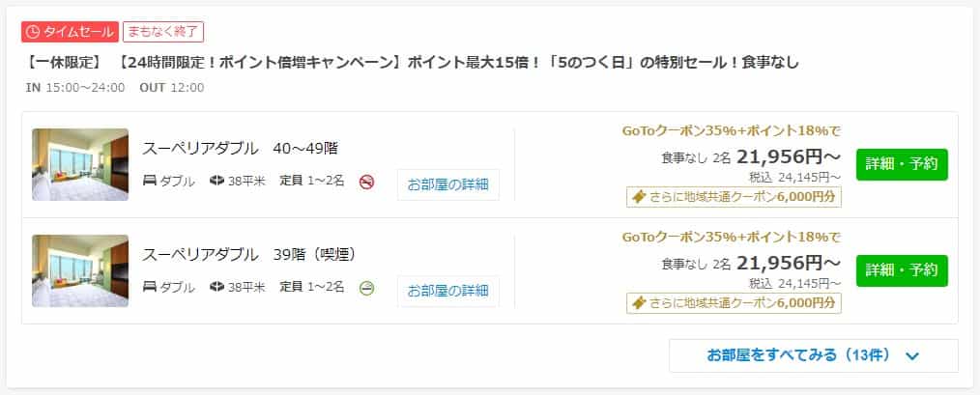980x395 pixels.
Task: Click the red タイムセール clock badge
Action: click(x=70, y=32)
